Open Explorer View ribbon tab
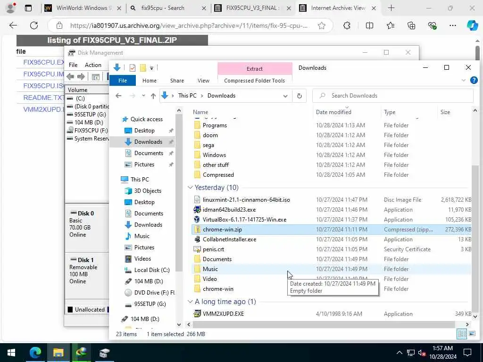Screen dimensions: 483x362 coord(203,80)
